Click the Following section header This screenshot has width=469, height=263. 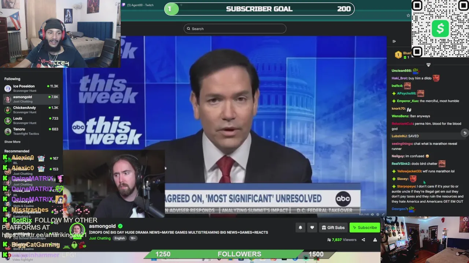pyautogui.click(x=12, y=79)
